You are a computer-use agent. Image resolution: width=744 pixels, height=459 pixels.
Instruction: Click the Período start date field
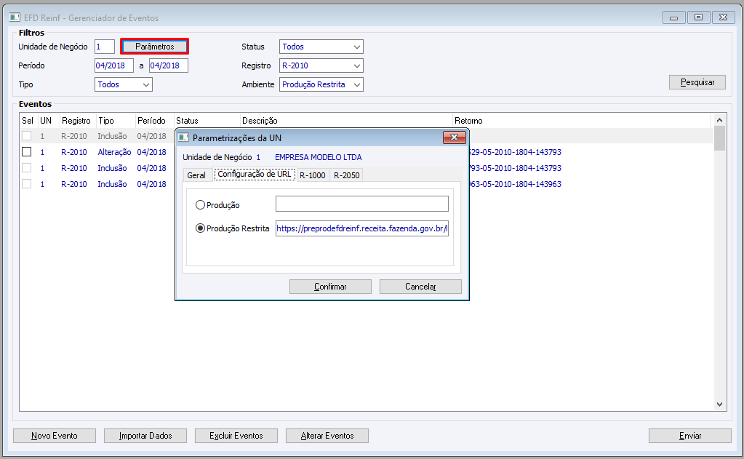point(114,65)
